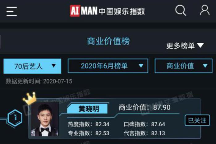Click the white triangle beside 更多榜单
Screen dimensions: 216x144
tap(201, 45)
